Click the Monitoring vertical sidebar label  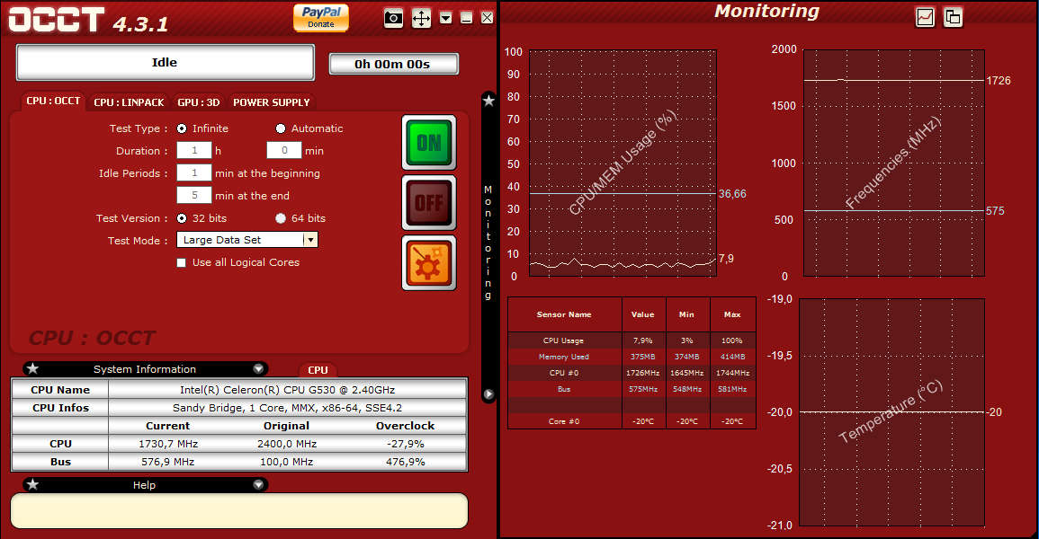point(488,243)
